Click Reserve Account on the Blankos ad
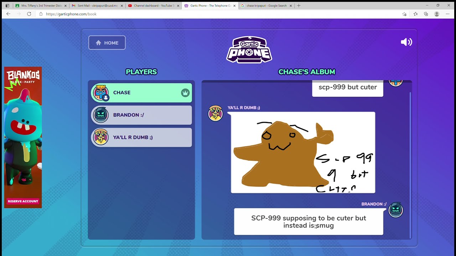 click(x=23, y=201)
